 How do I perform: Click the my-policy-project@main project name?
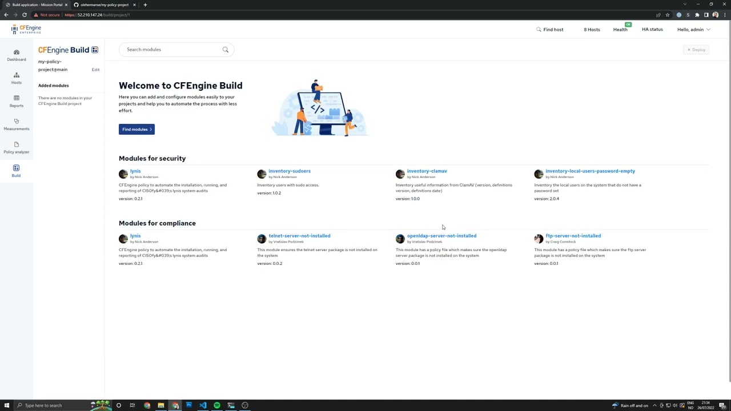[53, 66]
